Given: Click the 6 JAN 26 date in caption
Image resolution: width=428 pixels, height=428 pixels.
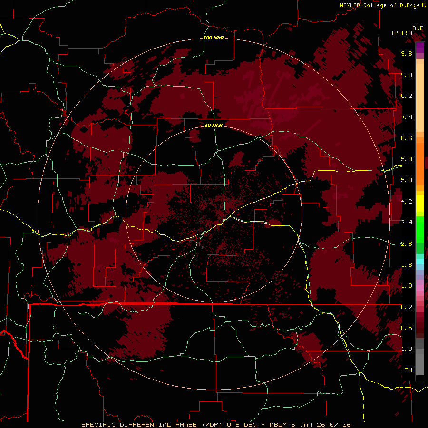Looking at the screenshot, I should click(308, 425).
